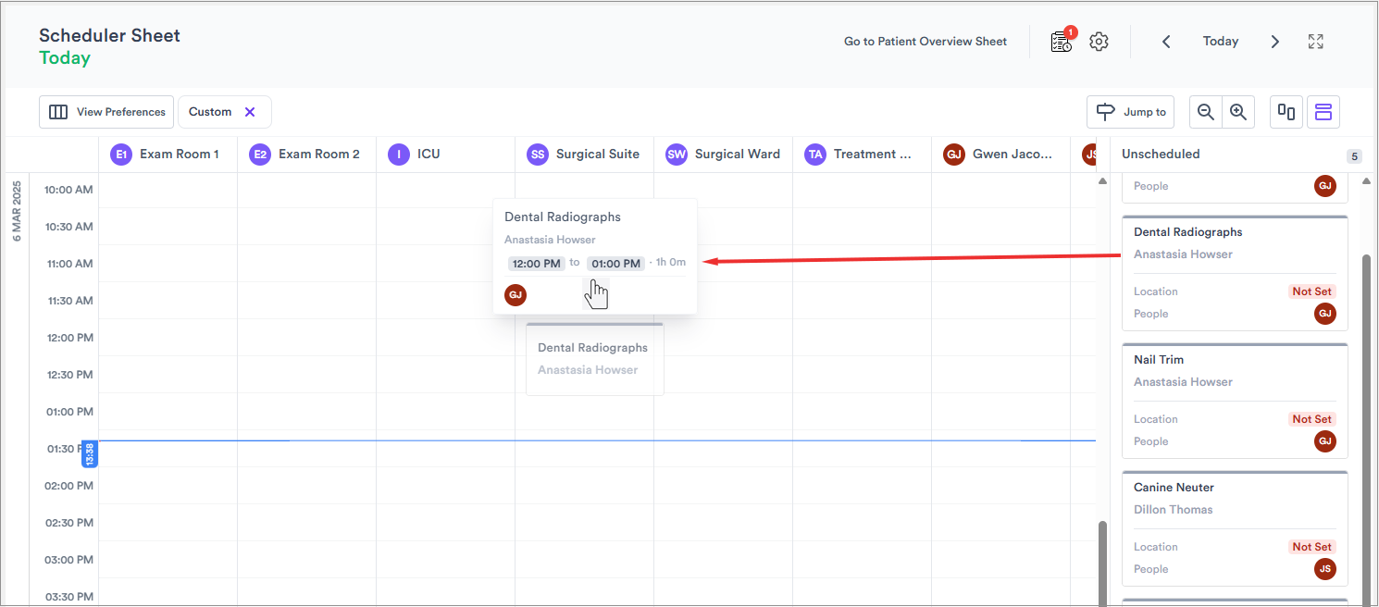Open View Preferences

[x=106, y=112]
